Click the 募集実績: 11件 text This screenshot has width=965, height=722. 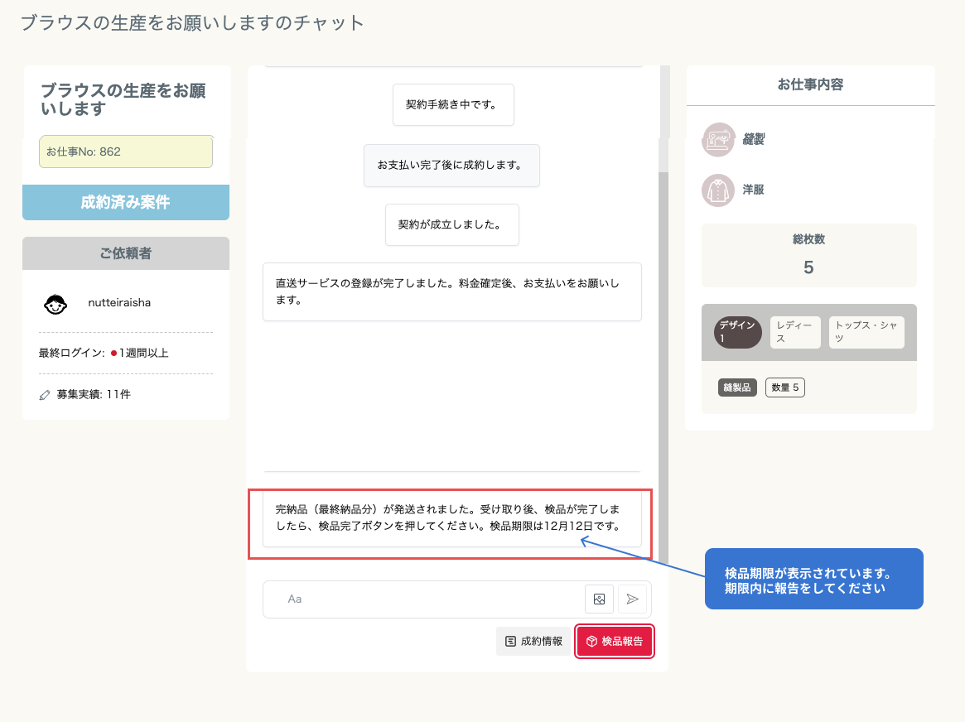(x=94, y=395)
